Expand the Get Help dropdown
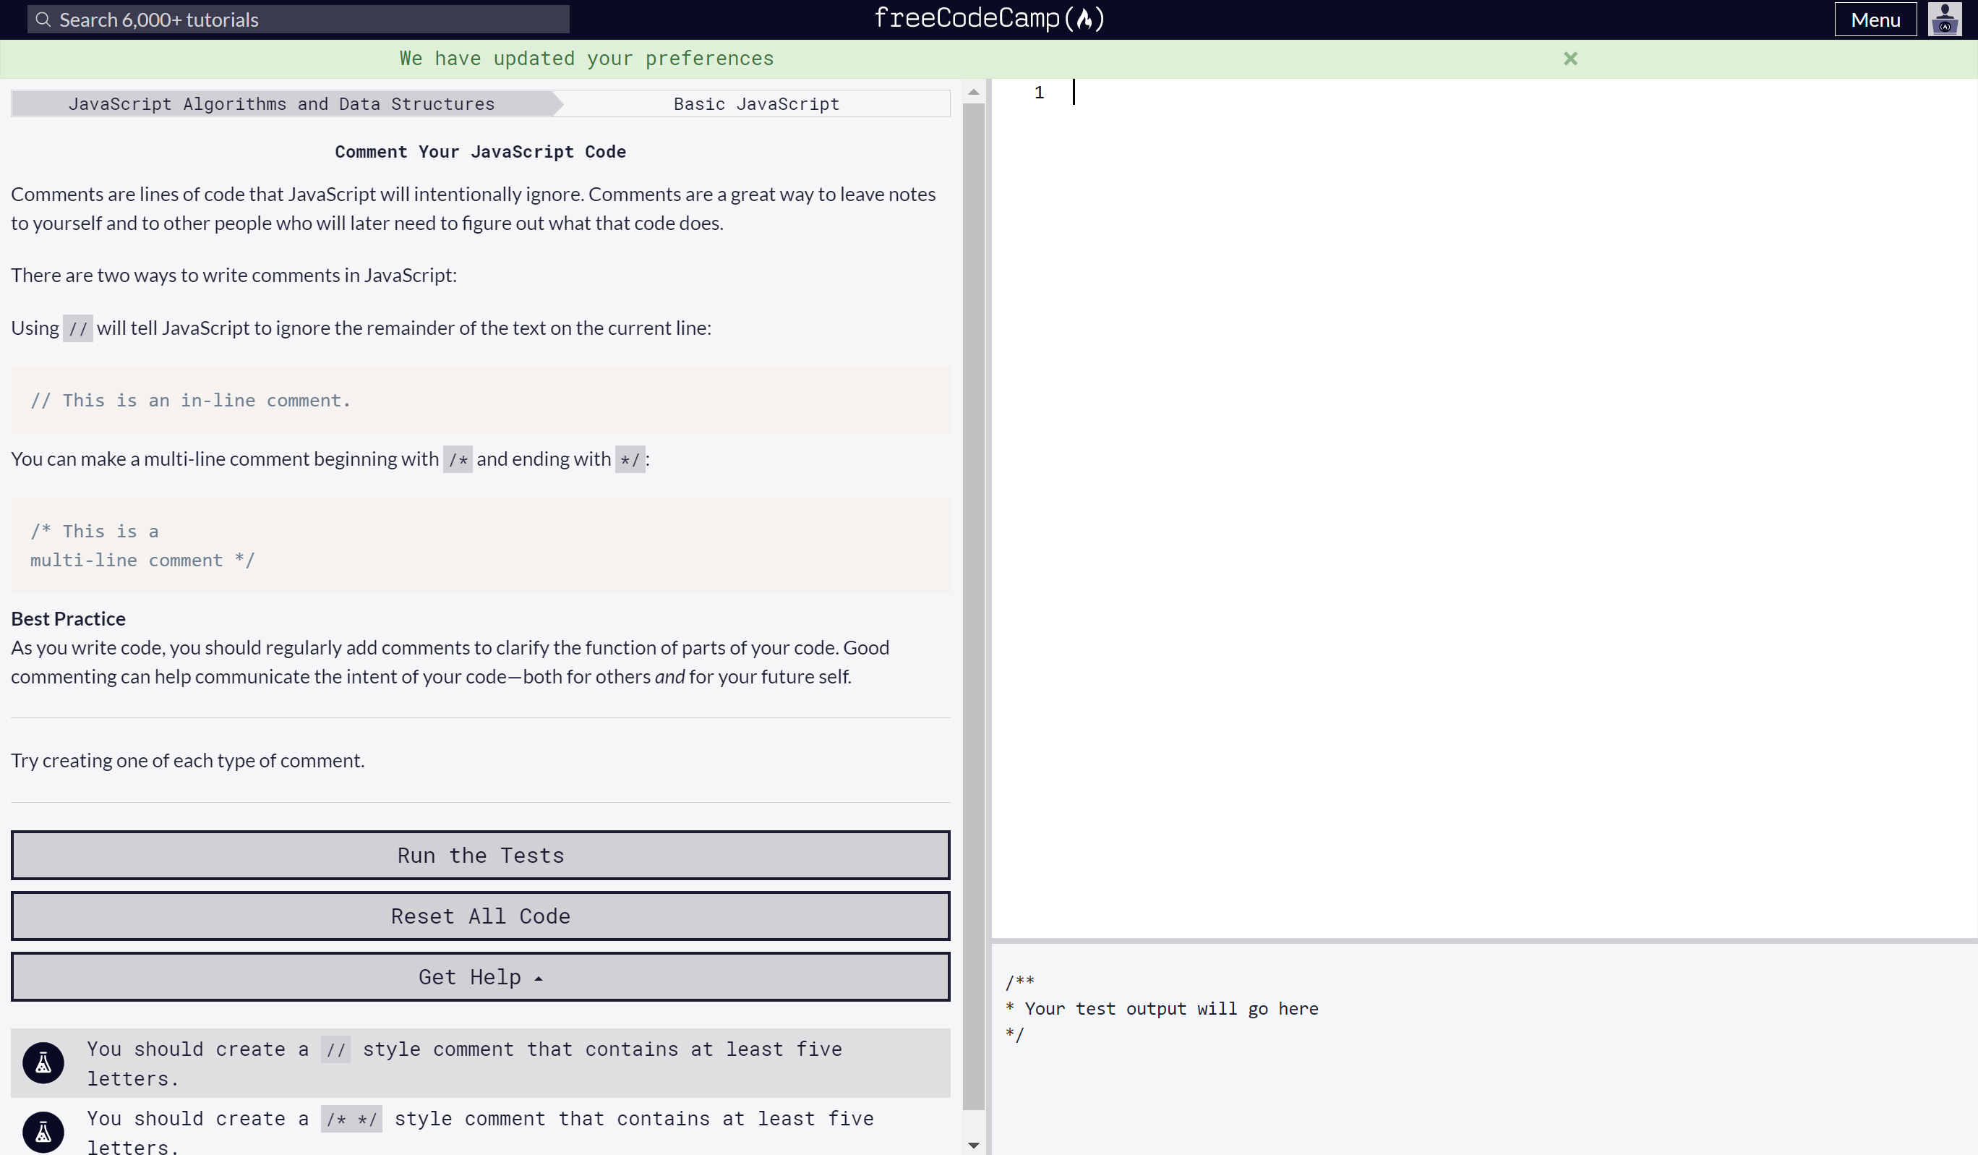 pyautogui.click(x=480, y=977)
